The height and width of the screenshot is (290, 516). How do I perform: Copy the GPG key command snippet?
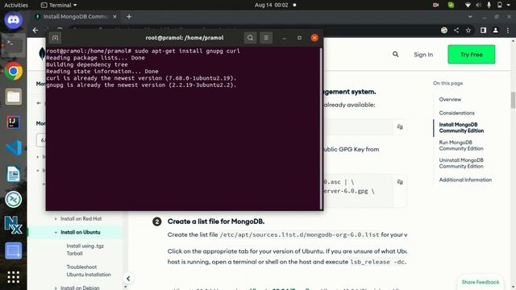(x=400, y=182)
